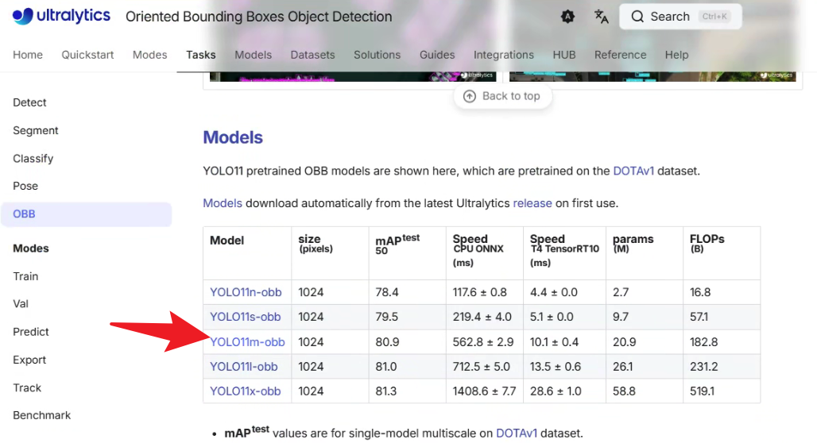
Task: Open the YOLO11l-obb model link
Action: (x=243, y=367)
